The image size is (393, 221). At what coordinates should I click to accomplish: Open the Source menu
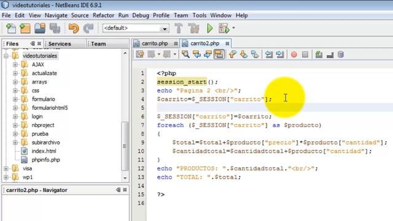[x=80, y=15]
